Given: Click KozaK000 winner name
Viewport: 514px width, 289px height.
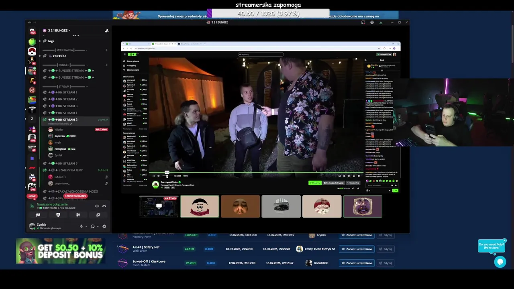Looking at the screenshot, I should [321, 263].
